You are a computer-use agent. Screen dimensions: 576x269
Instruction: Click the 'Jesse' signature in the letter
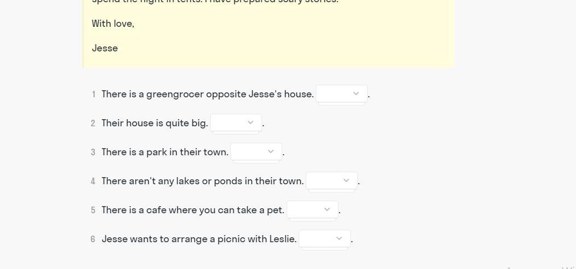tap(104, 48)
